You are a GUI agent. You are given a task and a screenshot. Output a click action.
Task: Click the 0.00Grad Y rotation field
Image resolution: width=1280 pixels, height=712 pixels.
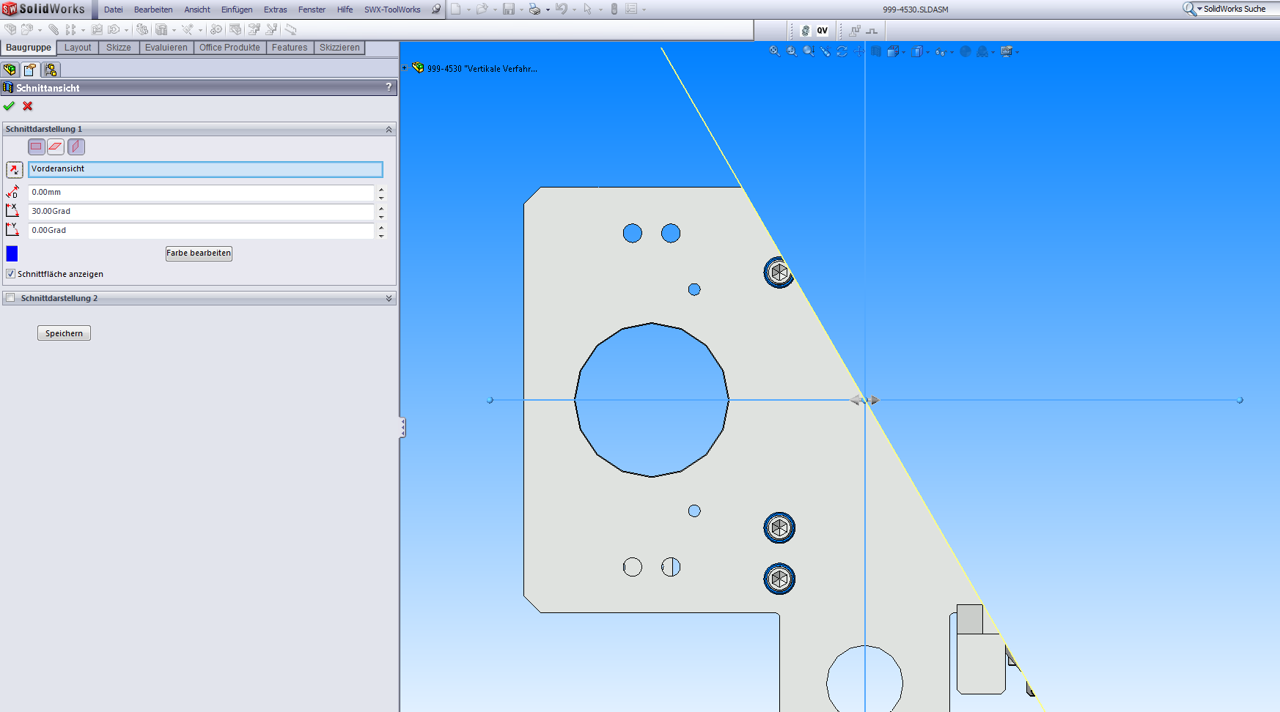pyautogui.click(x=201, y=231)
